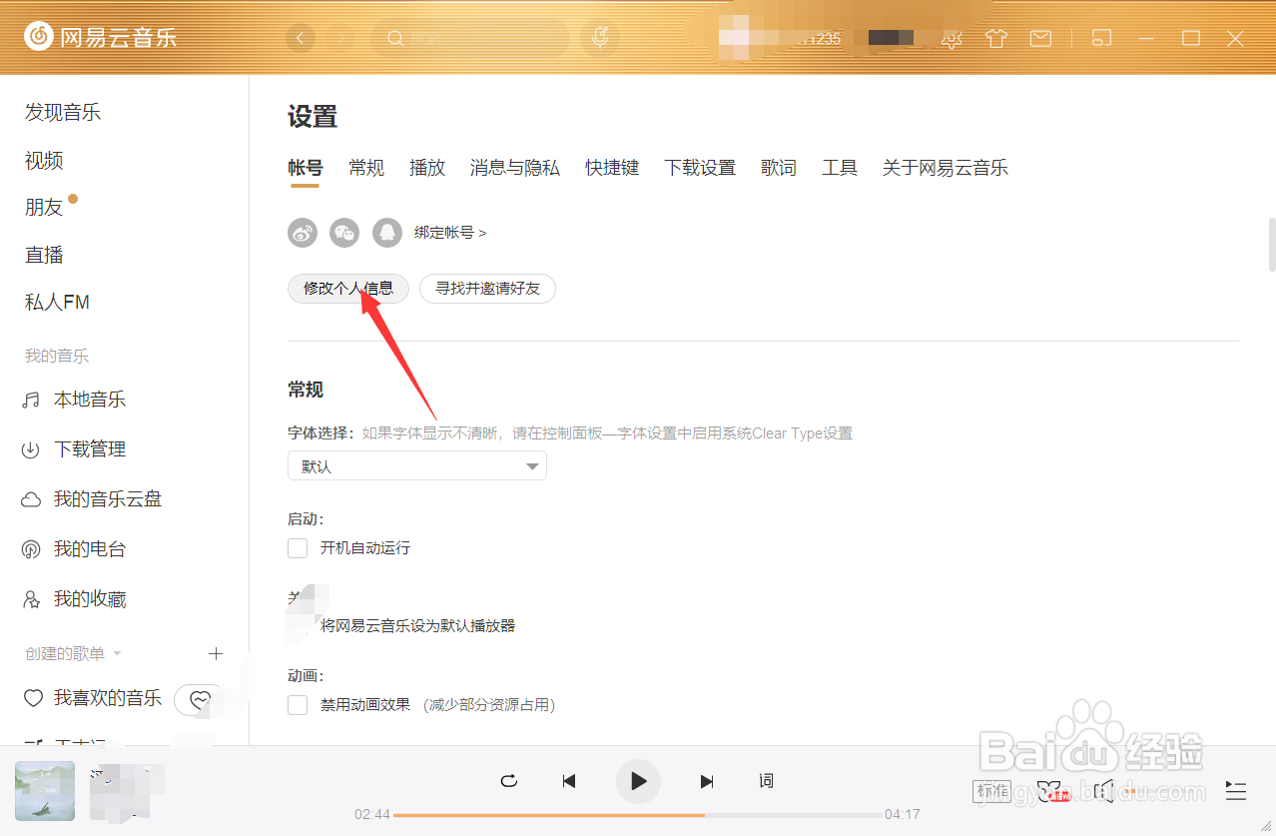The height and width of the screenshot is (836, 1276).
Task: Open the 绑定帐号 link
Action: [450, 233]
